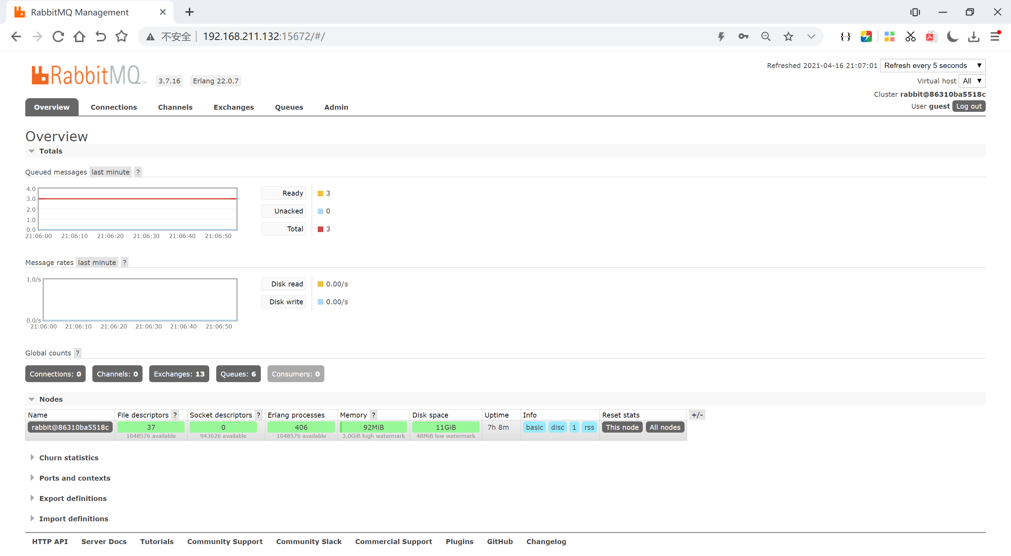Open node rabbit@86310ba5518c details
This screenshot has height=556, width=1011.
click(x=70, y=427)
